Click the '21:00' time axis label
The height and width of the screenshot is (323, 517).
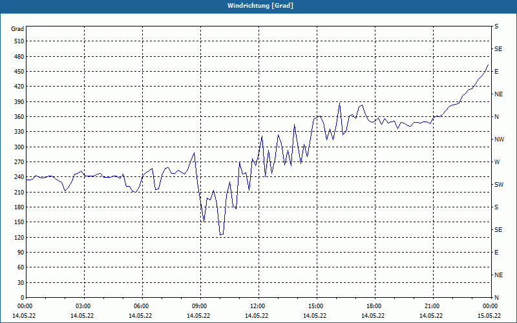[433, 306]
